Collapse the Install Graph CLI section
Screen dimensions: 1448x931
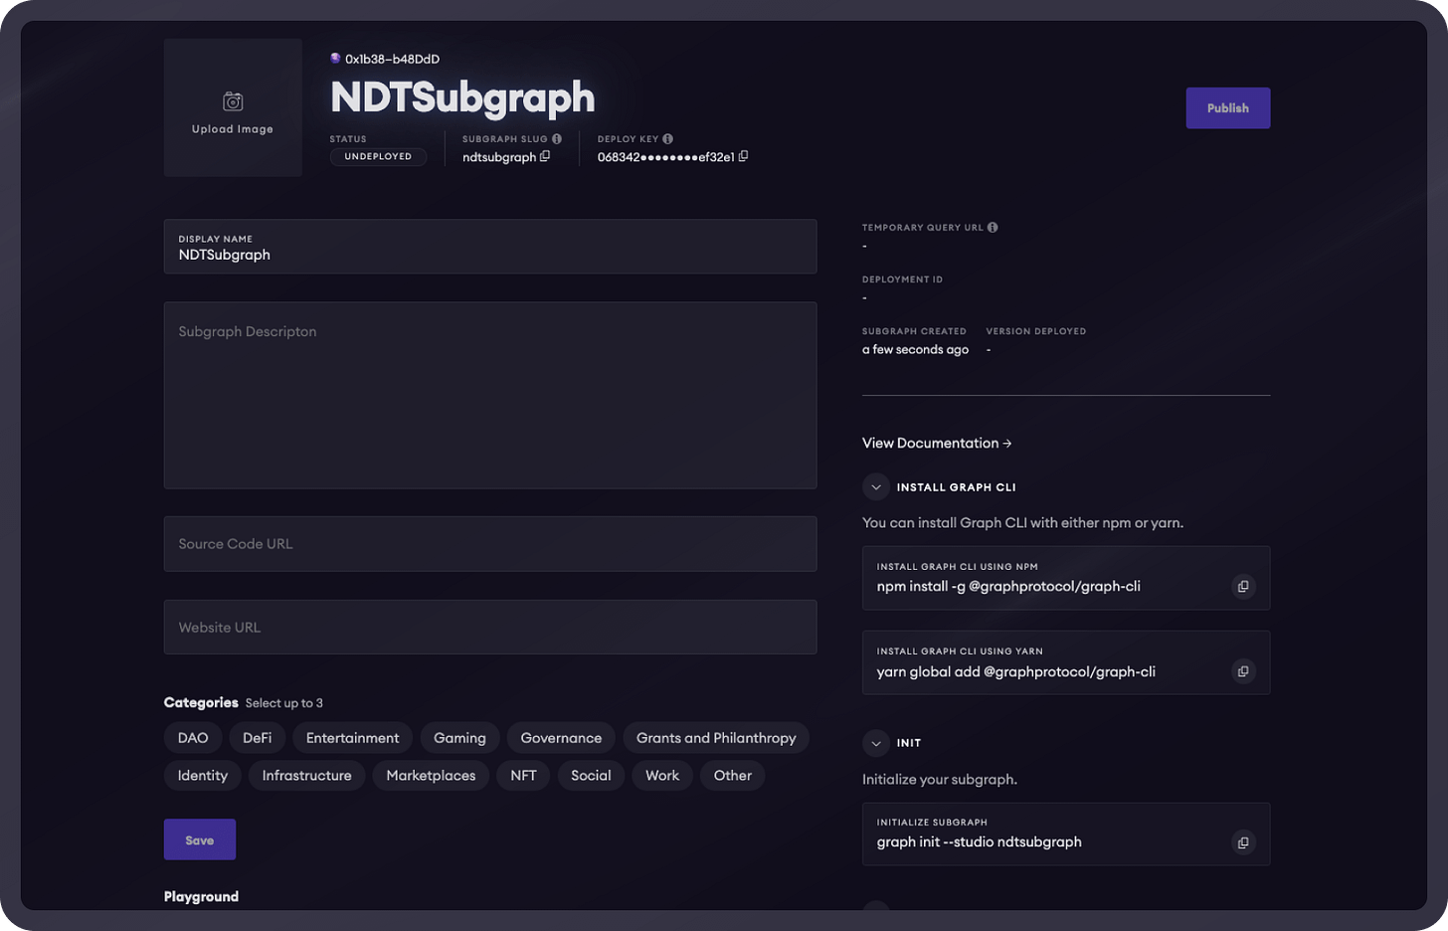click(x=876, y=487)
